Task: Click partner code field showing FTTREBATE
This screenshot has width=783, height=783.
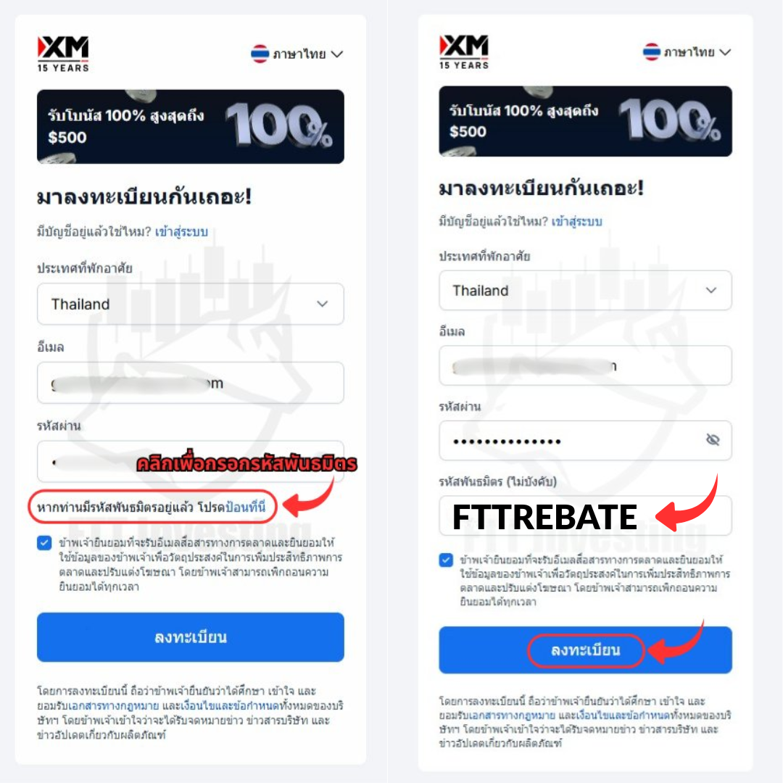Action: pos(585,516)
